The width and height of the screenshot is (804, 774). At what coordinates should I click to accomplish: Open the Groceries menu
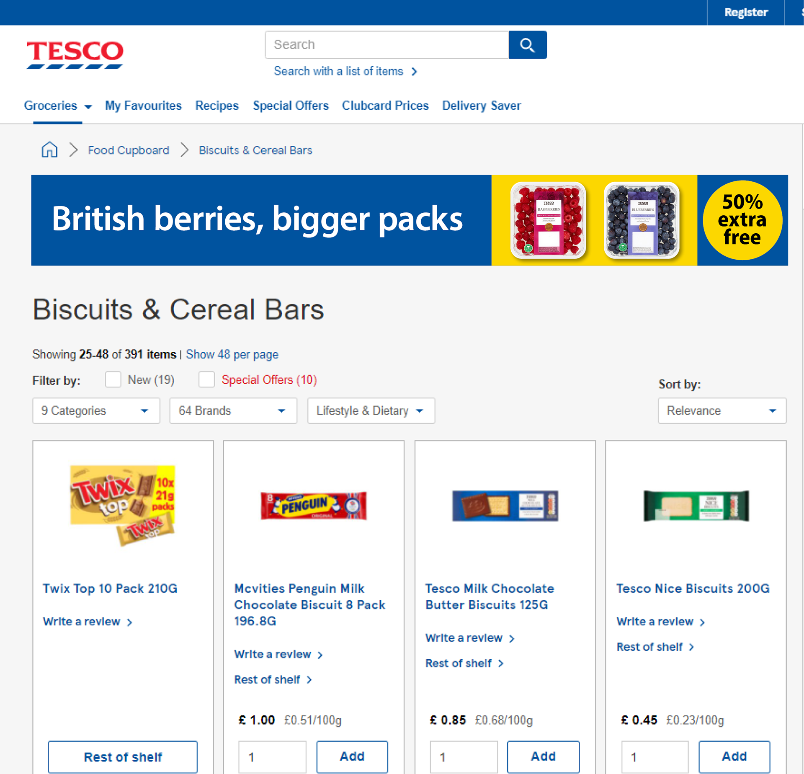click(57, 106)
